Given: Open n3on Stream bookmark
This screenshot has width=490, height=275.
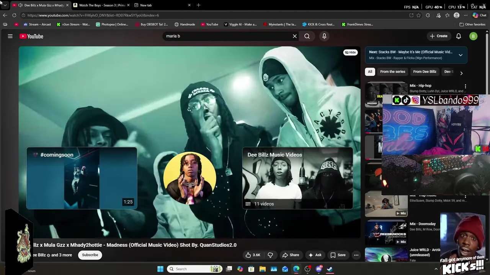Looking at the screenshot, I should click(x=73, y=24).
